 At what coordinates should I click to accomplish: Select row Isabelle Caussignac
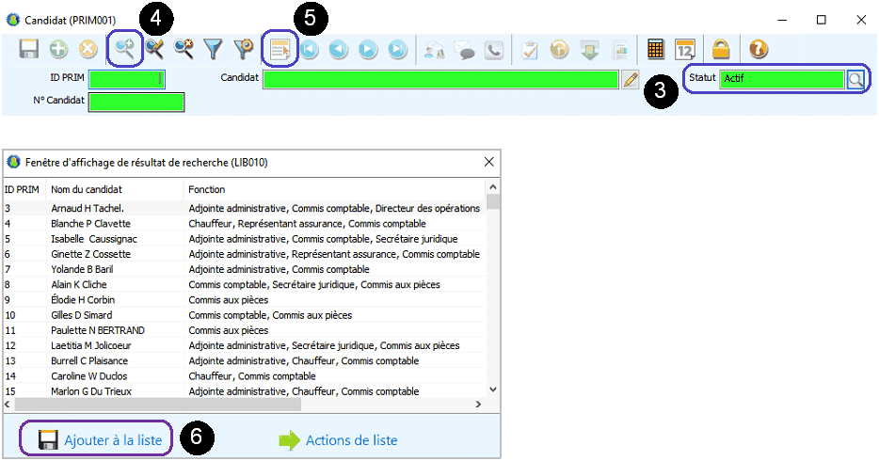tap(94, 239)
